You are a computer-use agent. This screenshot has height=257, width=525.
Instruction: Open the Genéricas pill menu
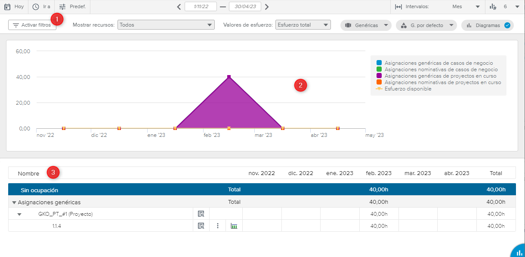[x=366, y=25]
